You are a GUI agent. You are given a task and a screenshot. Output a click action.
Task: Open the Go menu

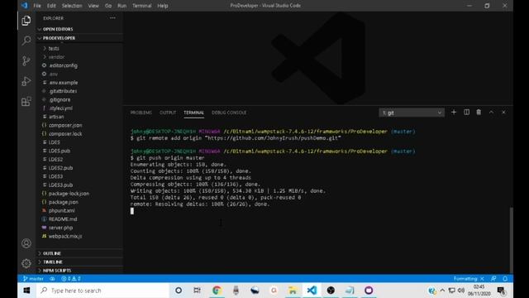(x=108, y=6)
